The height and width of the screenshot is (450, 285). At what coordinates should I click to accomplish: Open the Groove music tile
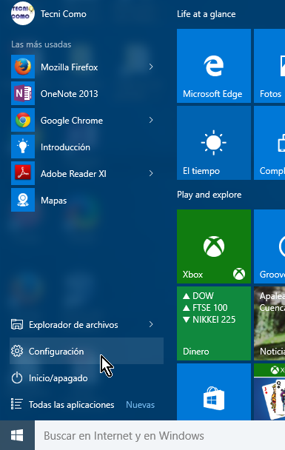tap(269, 246)
